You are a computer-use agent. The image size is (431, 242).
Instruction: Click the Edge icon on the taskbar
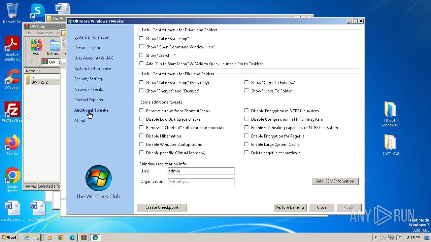coord(72,238)
